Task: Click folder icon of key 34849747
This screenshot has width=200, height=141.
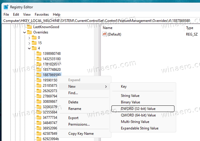Action: (x=39, y=123)
